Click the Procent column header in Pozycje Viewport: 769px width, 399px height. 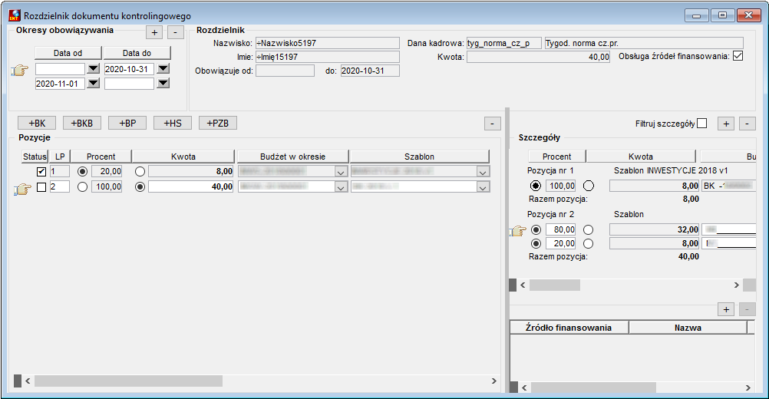click(x=101, y=157)
